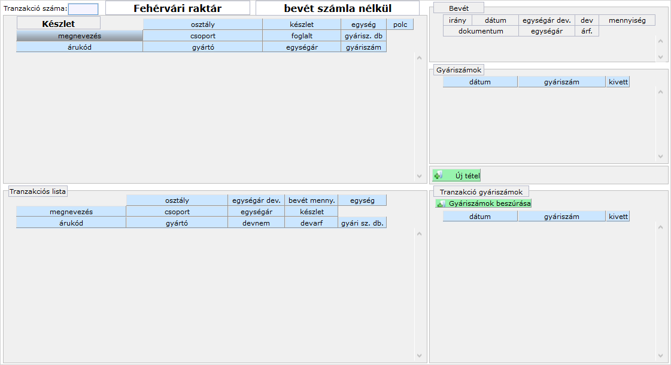Click the Gyáriszámok beszúrása insert icon

coord(441,203)
